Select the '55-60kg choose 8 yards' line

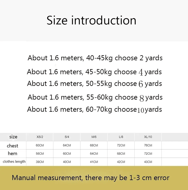[95, 97]
